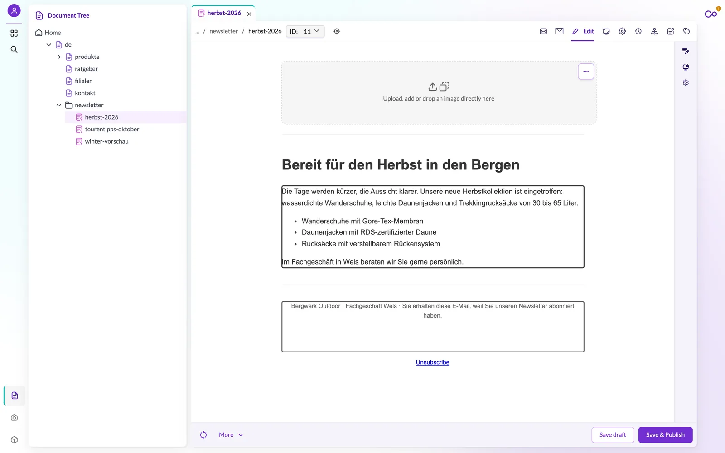The image size is (725, 453).
Task: Open the dashboard grid icon in left sidebar
Action: point(14,33)
